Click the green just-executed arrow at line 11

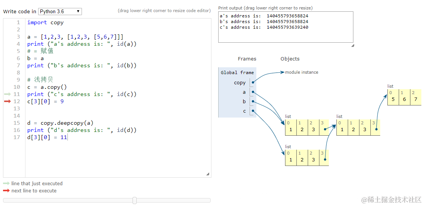[7, 94]
